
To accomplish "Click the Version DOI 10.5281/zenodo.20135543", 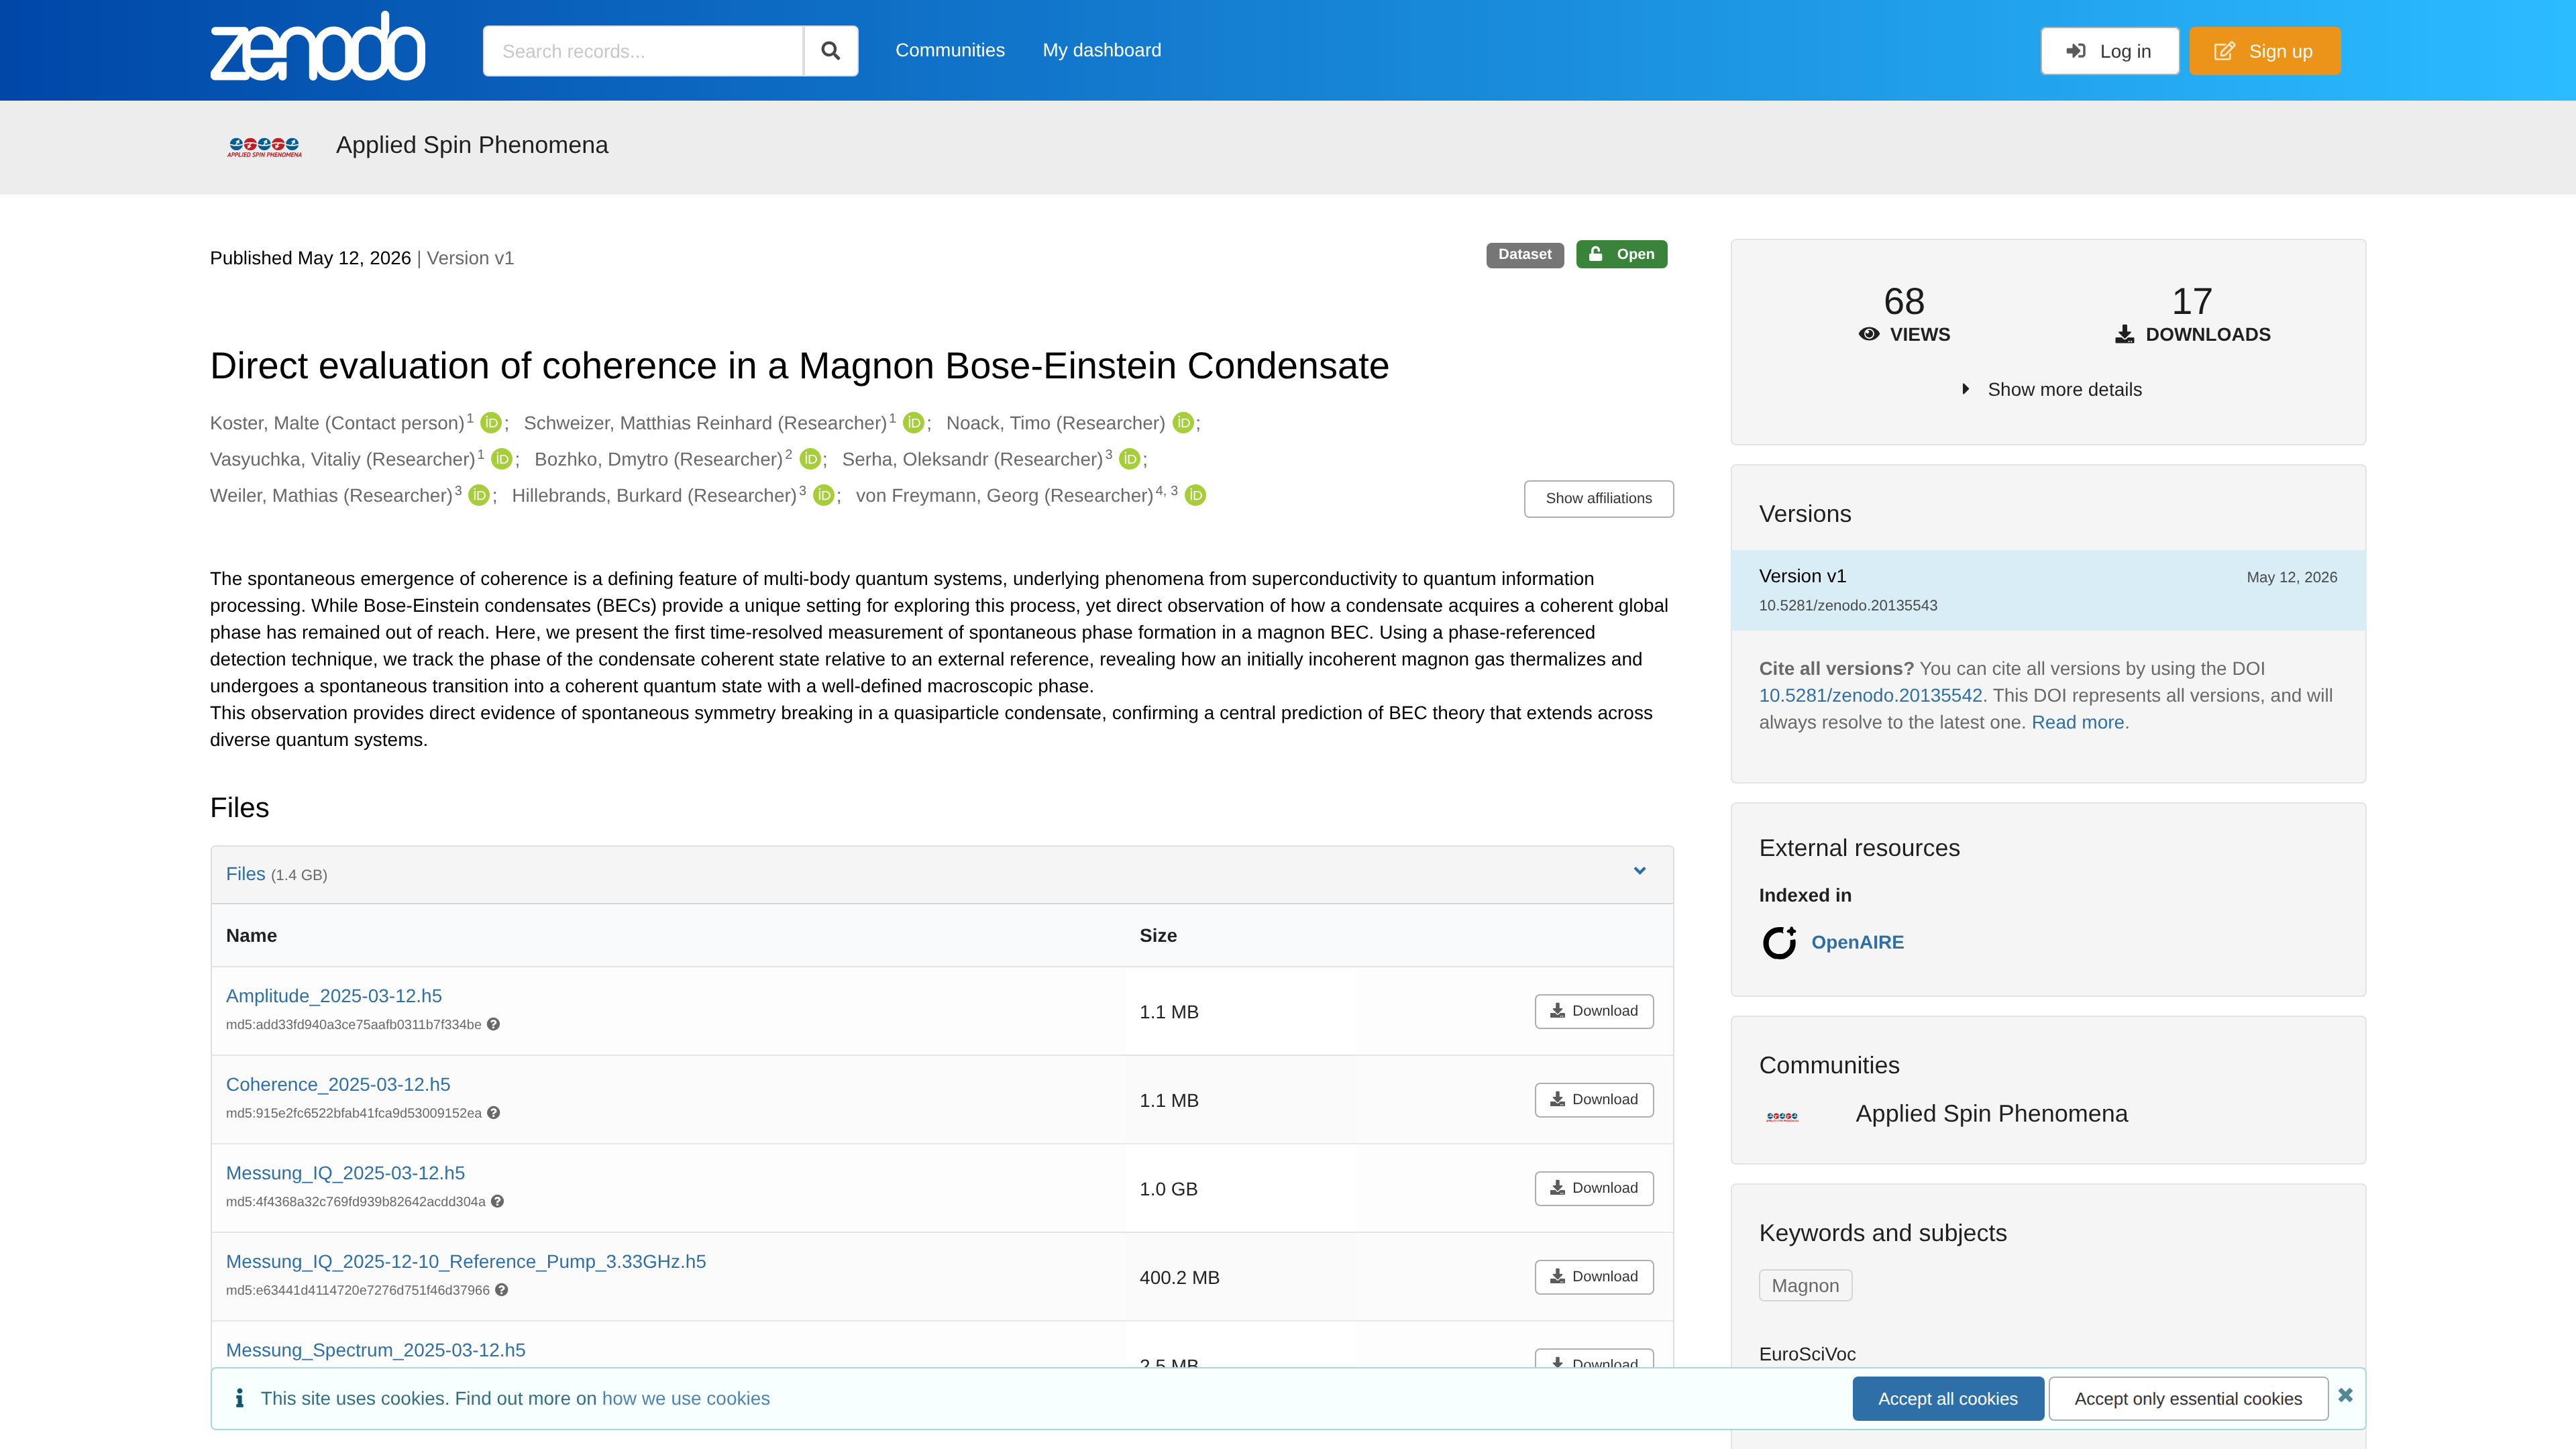I will pyautogui.click(x=1848, y=605).
